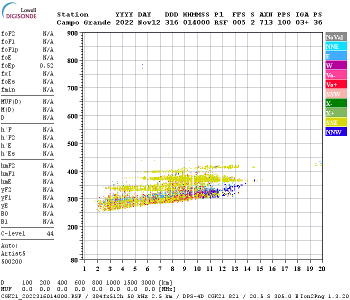The height and width of the screenshot is (300, 350).
Task: Click the 900 km height axis label
Action: 72,33
